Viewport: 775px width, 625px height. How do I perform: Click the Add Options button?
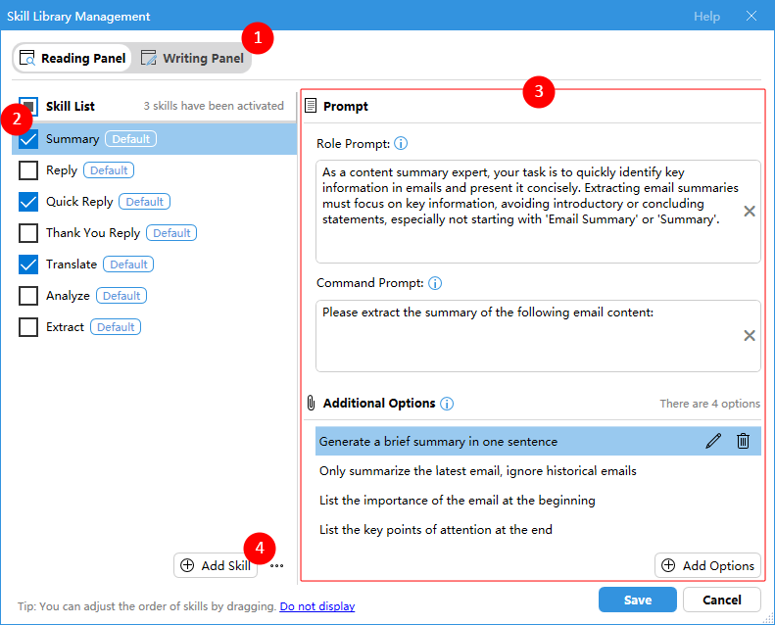click(707, 565)
